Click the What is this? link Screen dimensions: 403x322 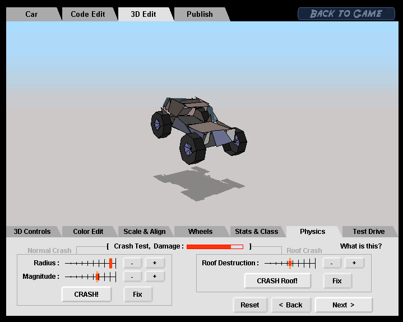(361, 246)
